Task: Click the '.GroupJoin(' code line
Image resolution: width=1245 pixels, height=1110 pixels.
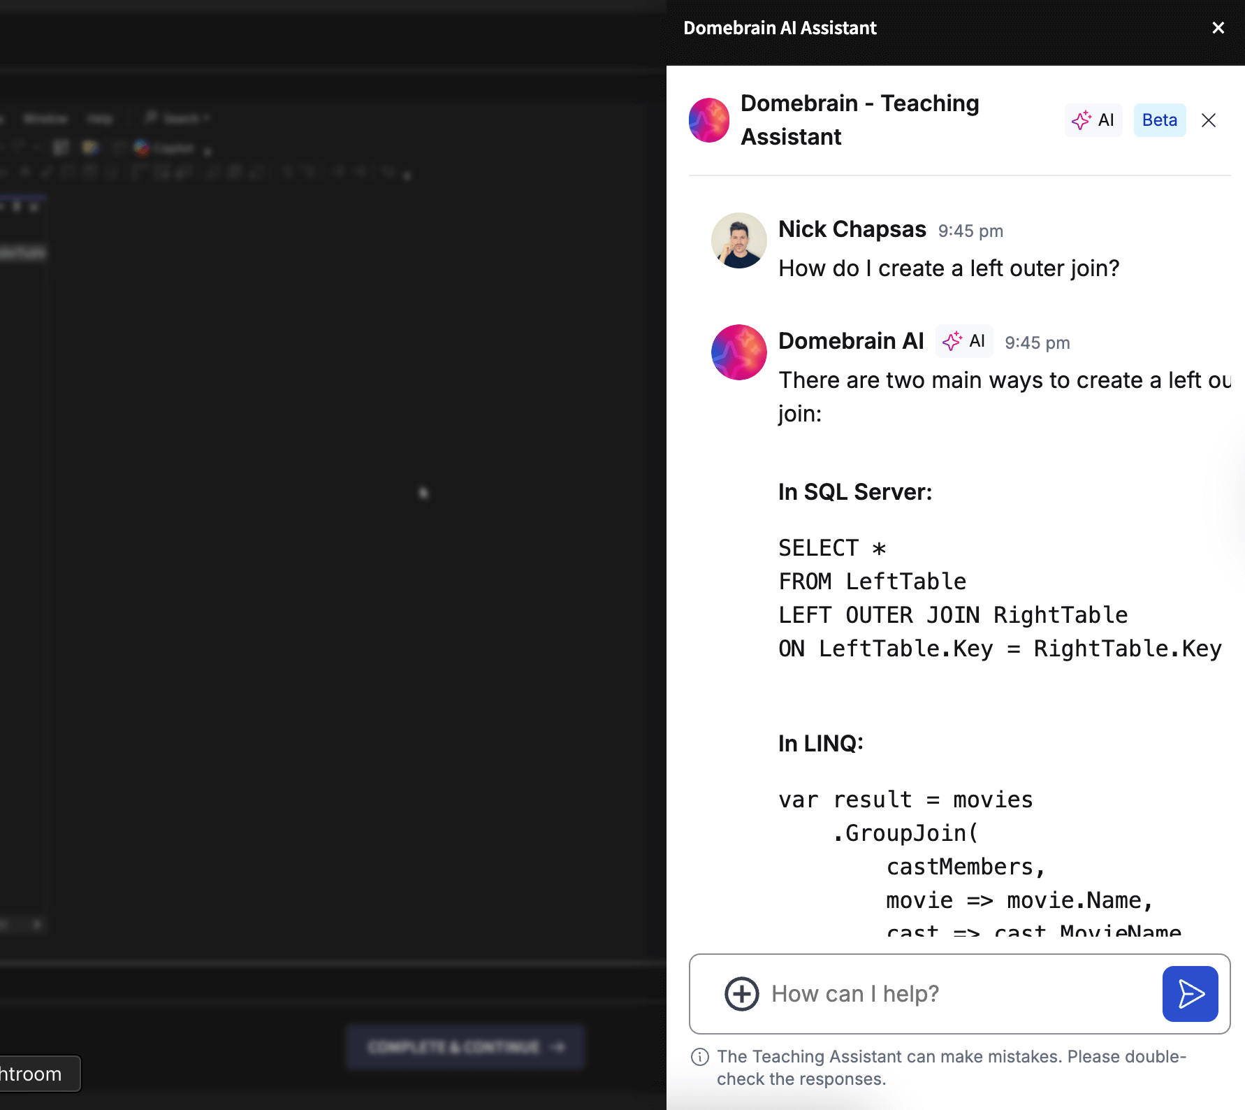Action: (905, 833)
